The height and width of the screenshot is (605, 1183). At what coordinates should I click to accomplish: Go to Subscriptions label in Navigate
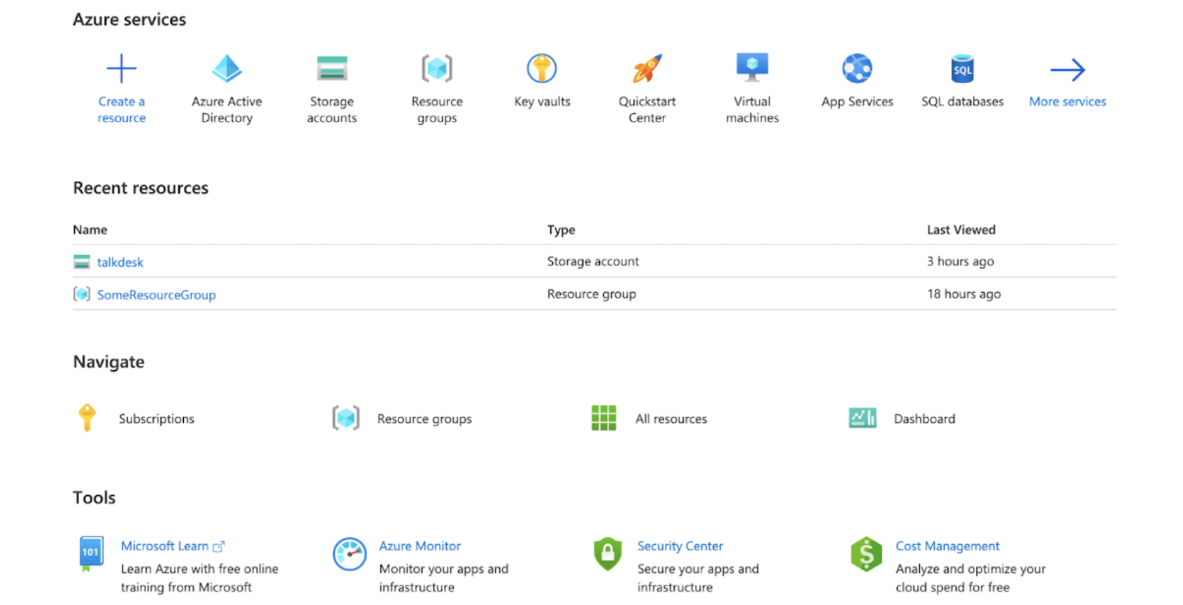(157, 418)
